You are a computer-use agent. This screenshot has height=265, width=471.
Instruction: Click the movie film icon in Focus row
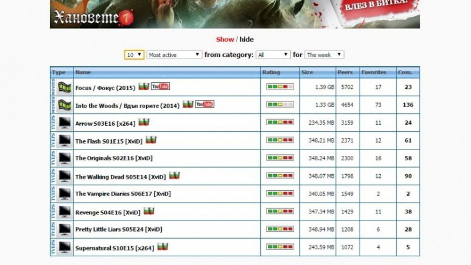coord(64,87)
